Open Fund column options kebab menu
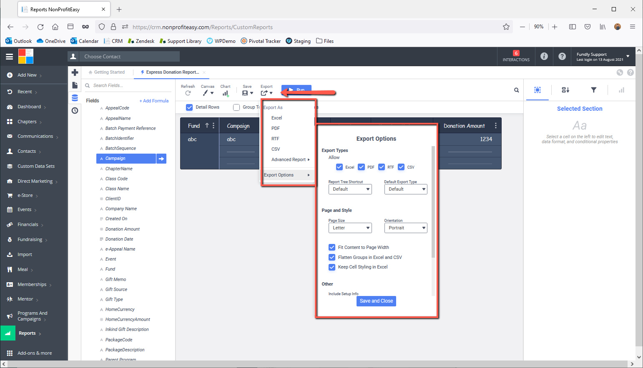Viewport: 643px width, 368px height. [213, 126]
